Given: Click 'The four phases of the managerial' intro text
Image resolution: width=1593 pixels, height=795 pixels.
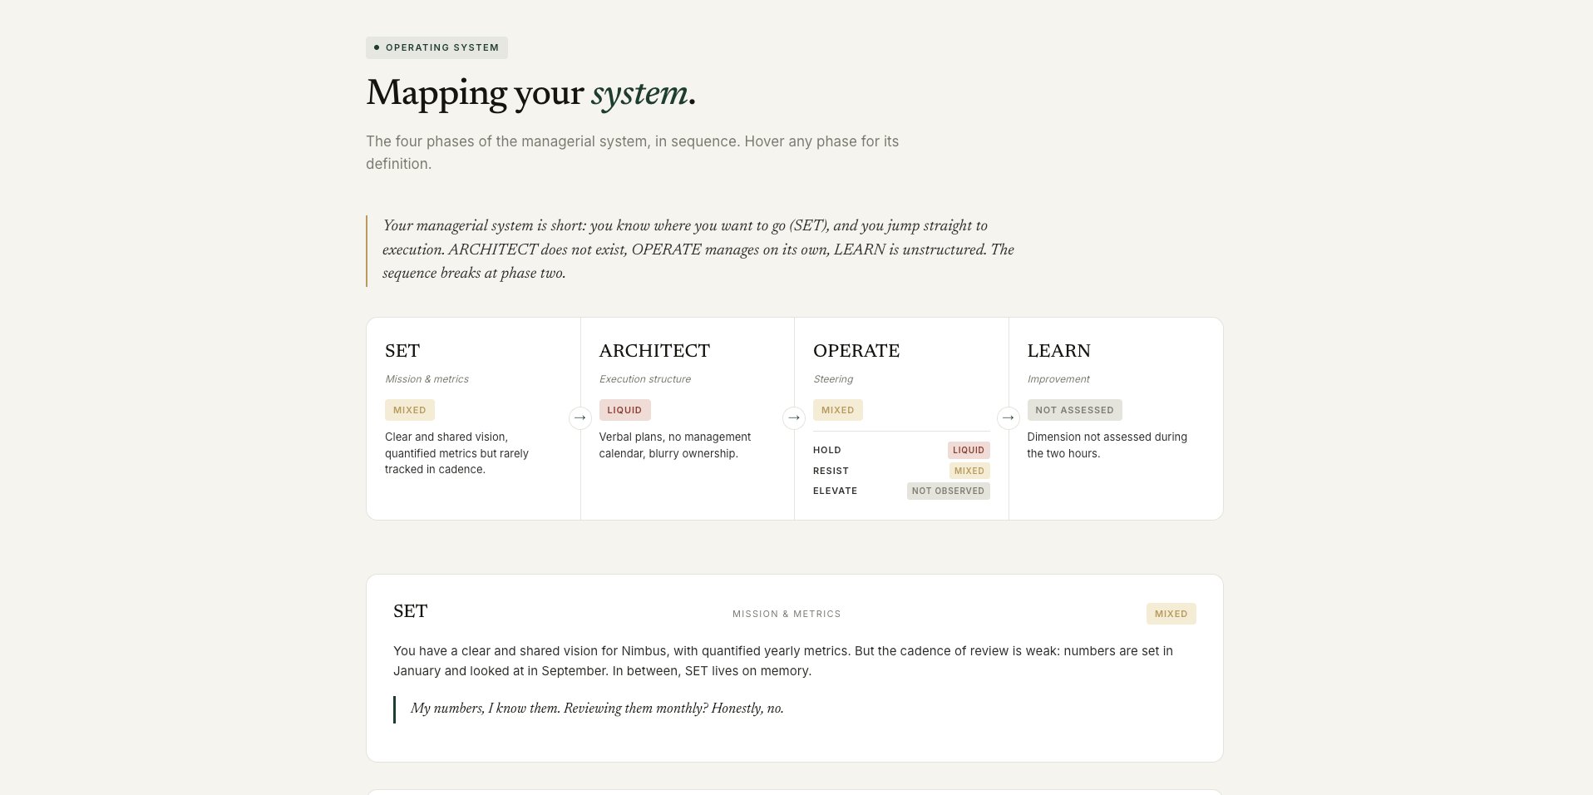Looking at the screenshot, I should pyautogui.click(x=632, y=152).
